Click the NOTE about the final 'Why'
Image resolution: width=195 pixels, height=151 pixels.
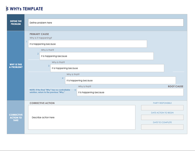click(x=50, y=91)
